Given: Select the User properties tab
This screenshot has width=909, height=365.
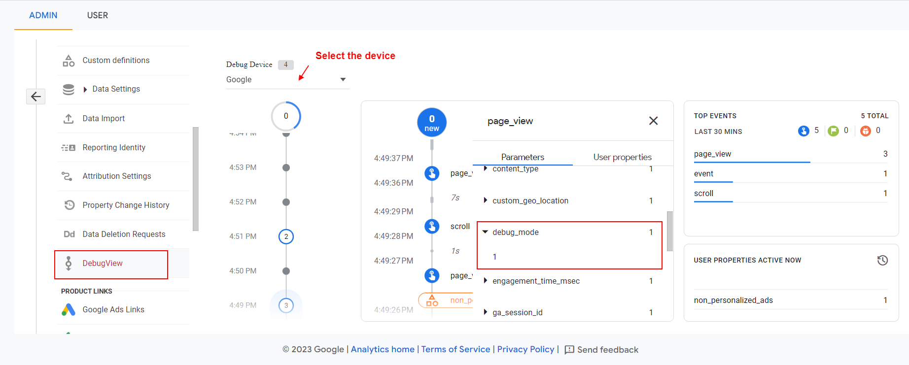Looking at the screenshot, I should point(622,157).
